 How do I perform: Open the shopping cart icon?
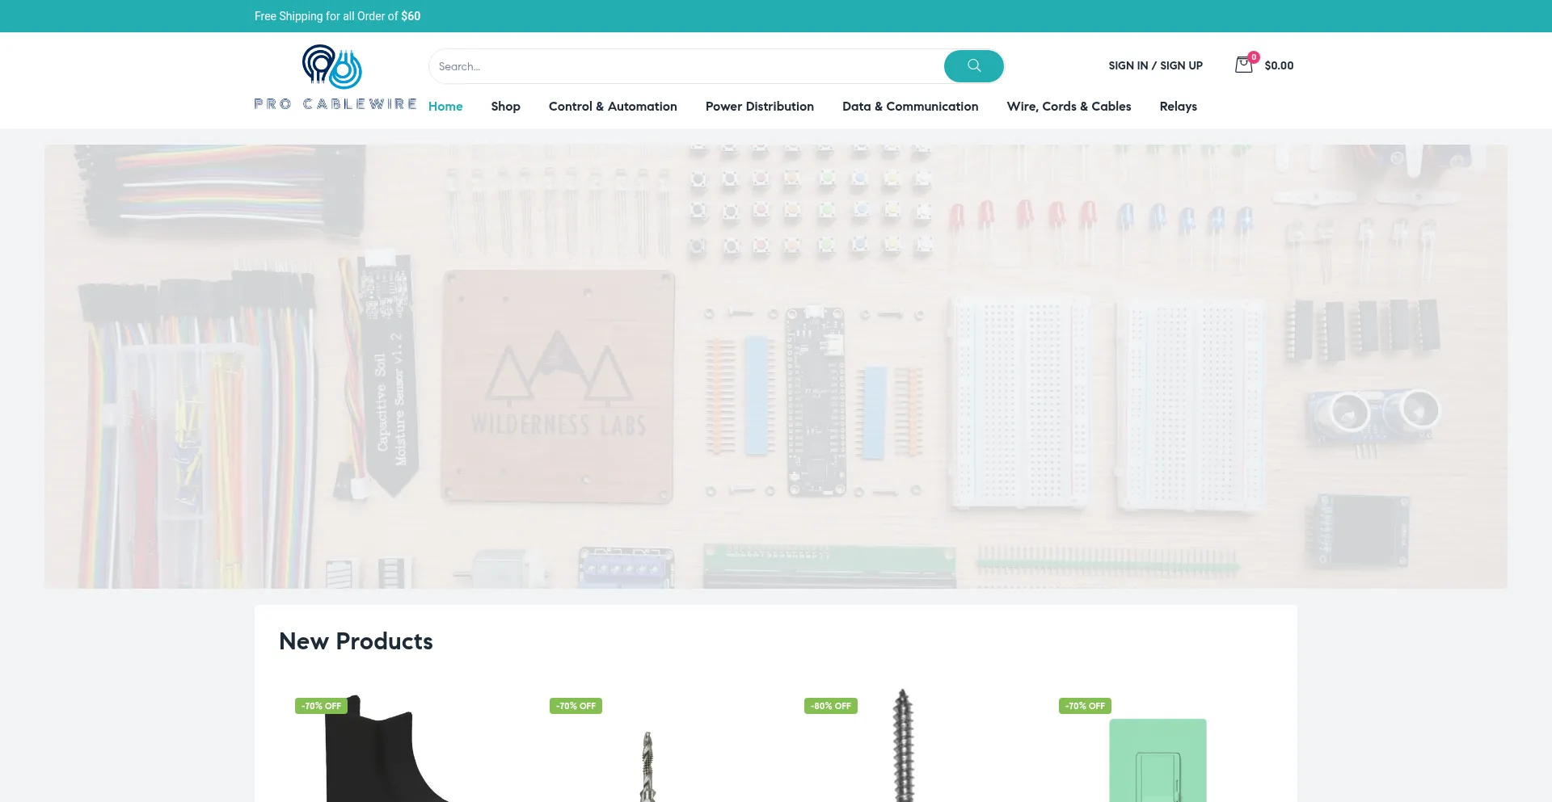pyautogui.click(x=1243, y=65)
